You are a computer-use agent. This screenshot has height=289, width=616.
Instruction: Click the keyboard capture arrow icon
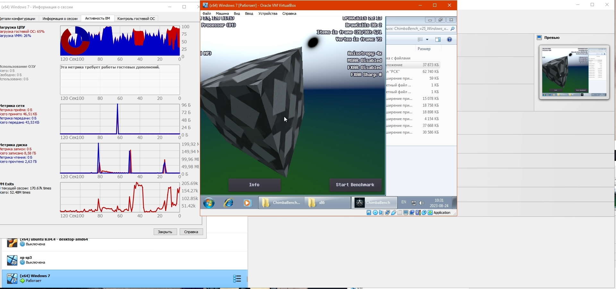click(x=430, y=213)
